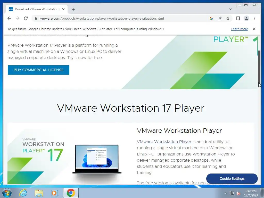The width and height of the screenshot is (264, 198).
Task: Show hidden system tray icons
Action: [225, 193]
